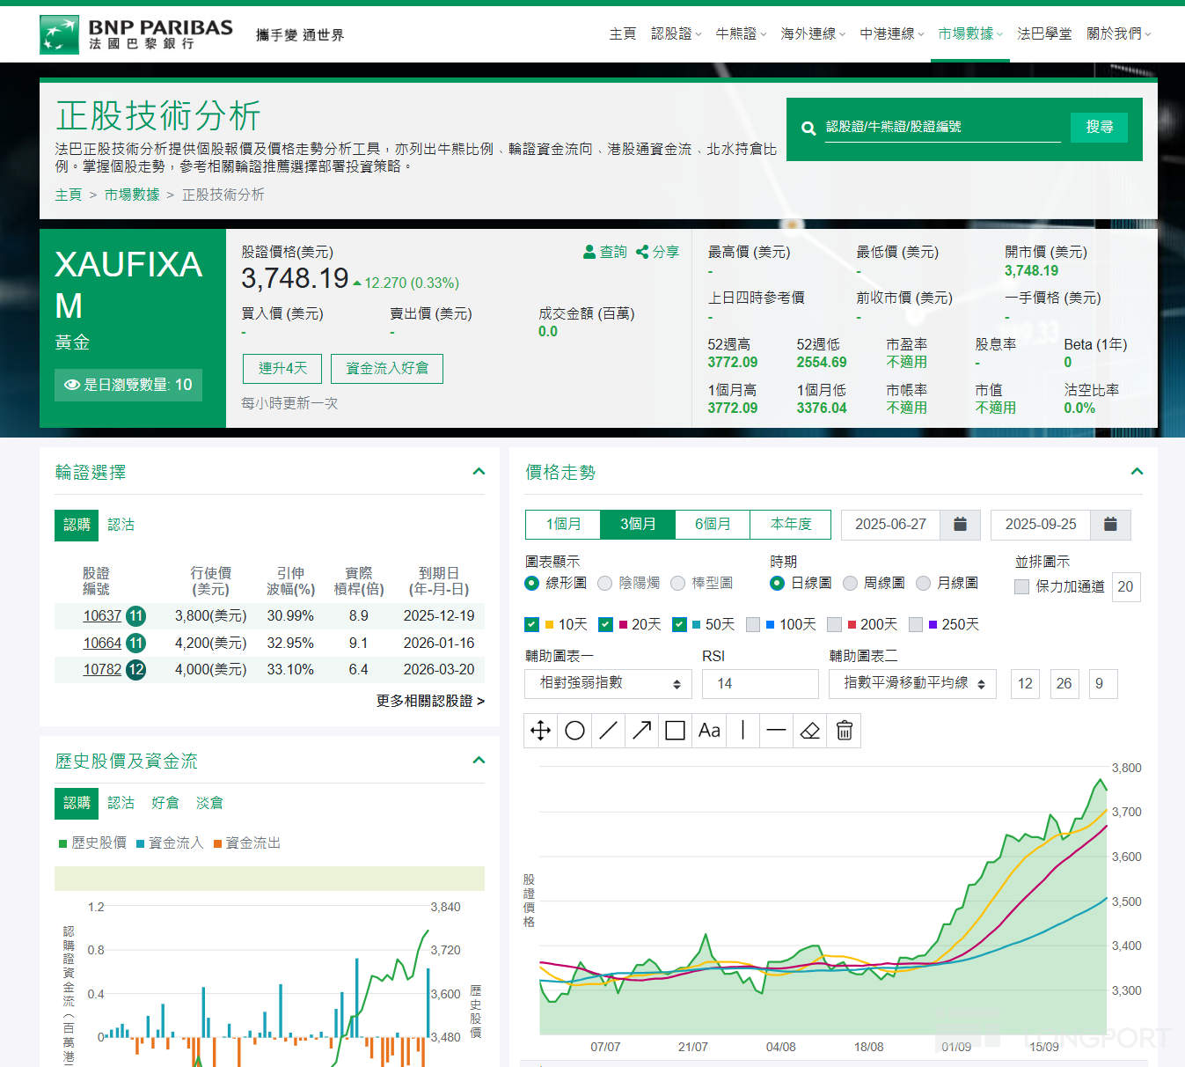Select the arrow drawing tool

[x=642, y=731]
